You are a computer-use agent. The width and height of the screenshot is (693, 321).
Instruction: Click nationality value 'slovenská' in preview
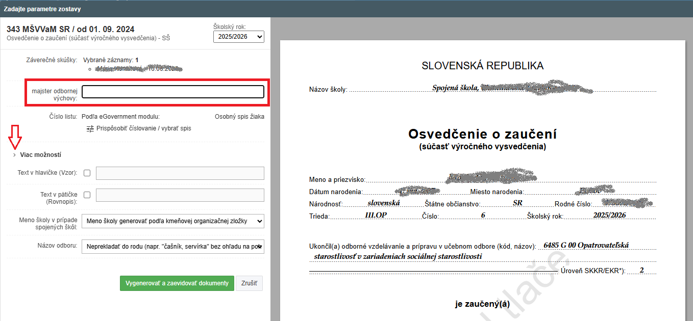(384, 203)
